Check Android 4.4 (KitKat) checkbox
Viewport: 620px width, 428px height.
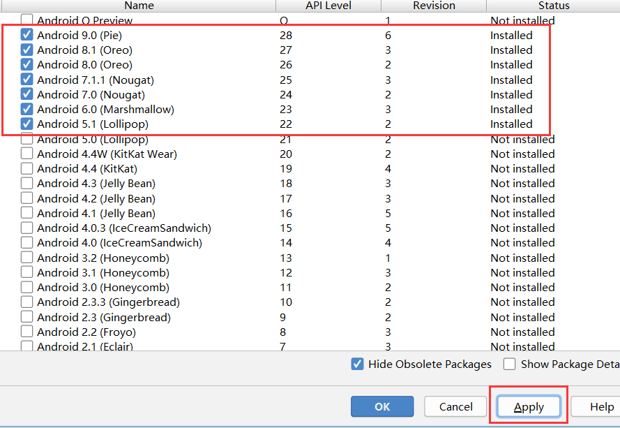(x=27, y=168)
